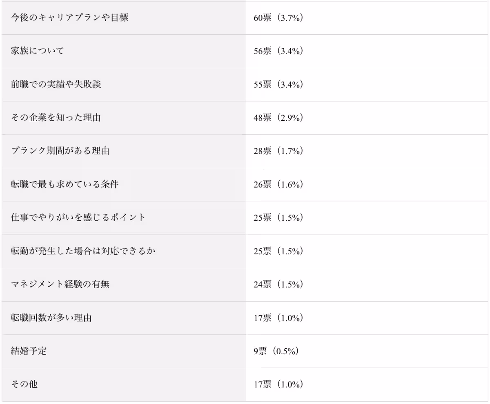Select the 56票 (3.4%) vote count
The width and height of the screenshot is (490, 404).
click(x=278, y=51)
